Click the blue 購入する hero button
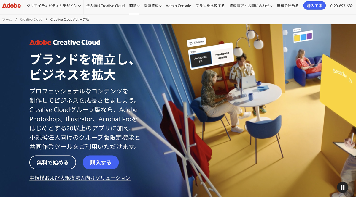 click(x=101, y=162)
